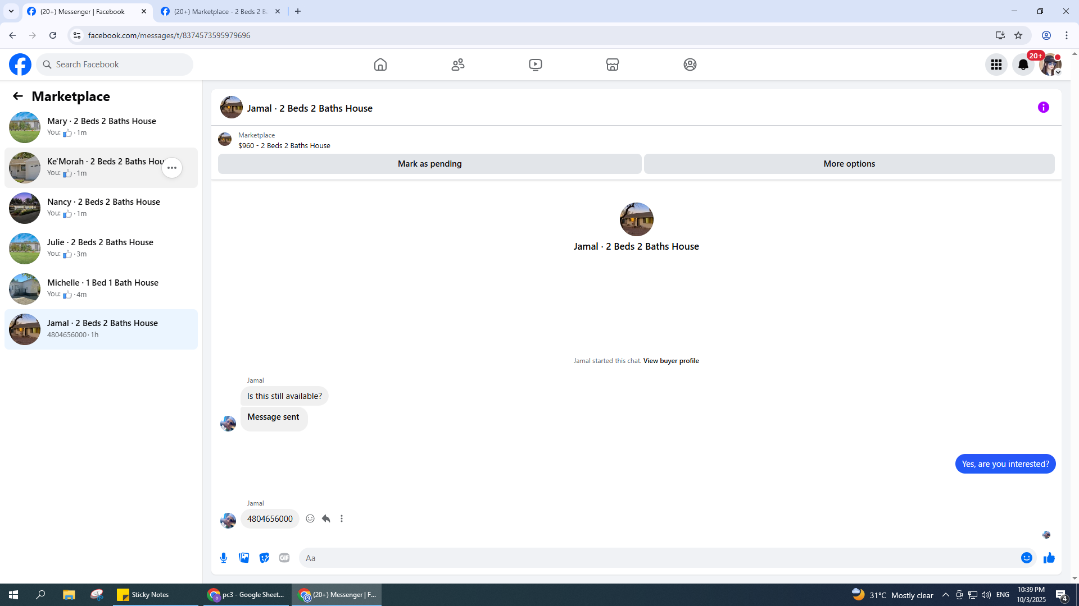Open the Groups icon in top navigation

690,65
